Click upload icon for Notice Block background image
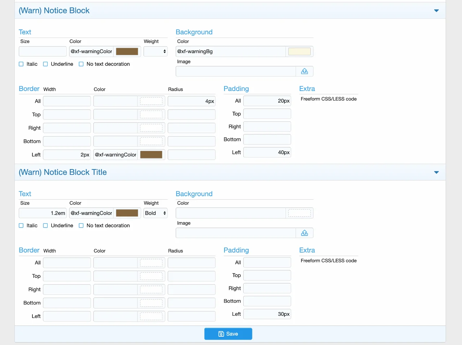462x345 pixels. click(304, 71)
